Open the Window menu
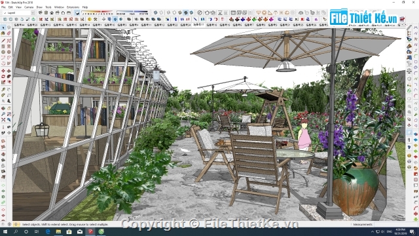The width and height of the screenshot is (419, 236). [59, 7]
